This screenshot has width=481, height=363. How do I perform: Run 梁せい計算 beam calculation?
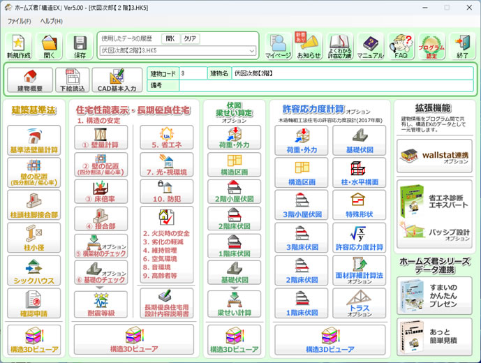(x=235, y=304)
